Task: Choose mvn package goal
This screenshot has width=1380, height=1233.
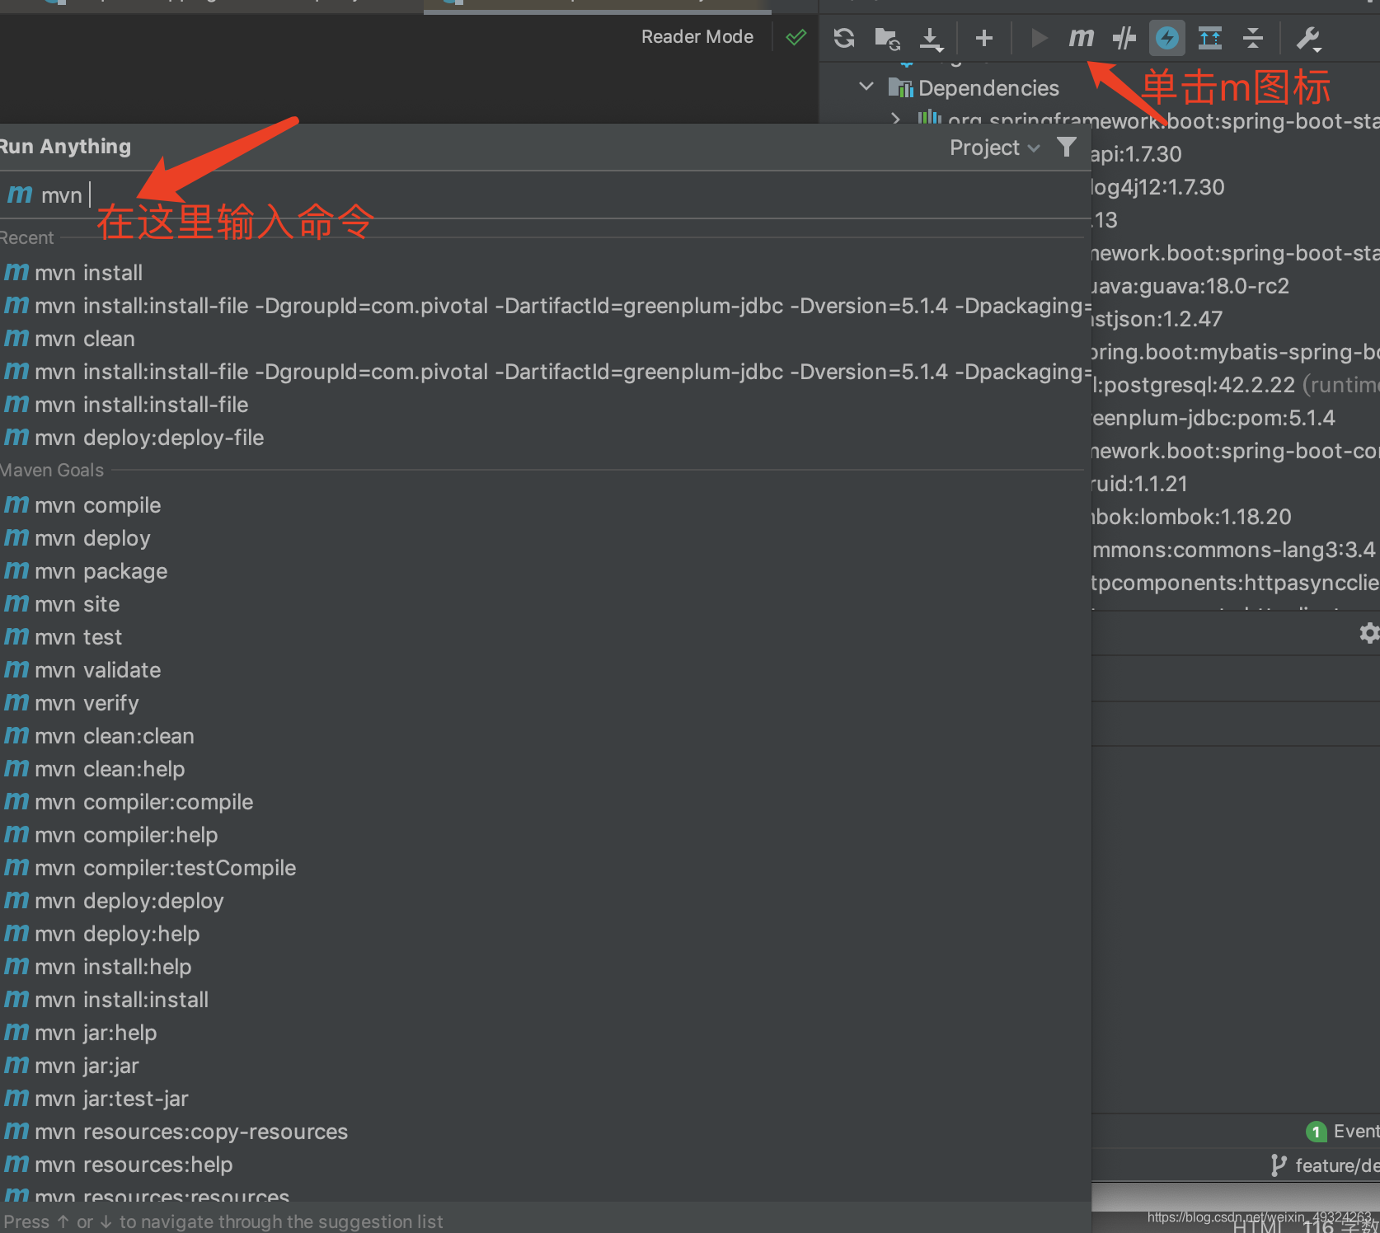Action: pos(544,571)
